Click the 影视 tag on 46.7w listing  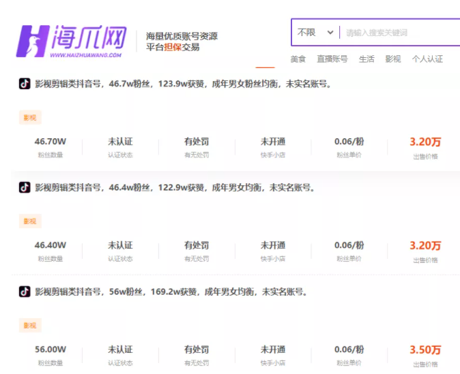[30, 117]
